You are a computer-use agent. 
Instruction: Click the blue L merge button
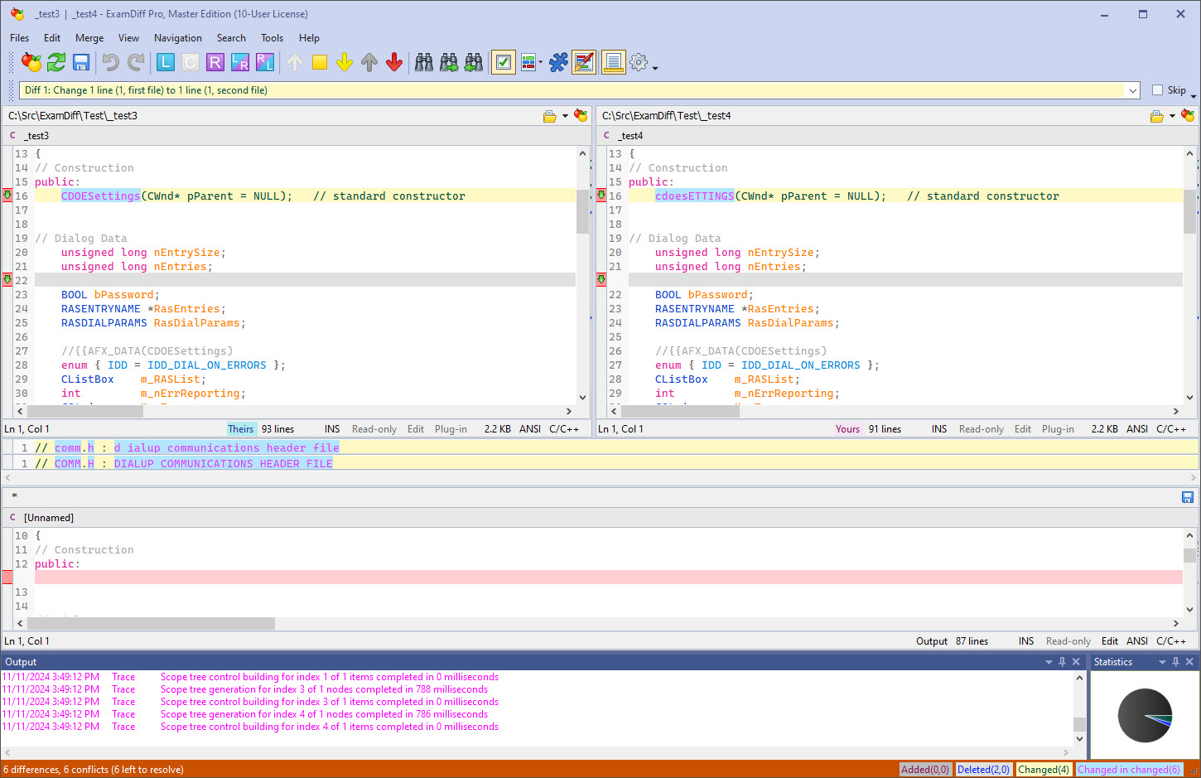[x=166, y=62]
